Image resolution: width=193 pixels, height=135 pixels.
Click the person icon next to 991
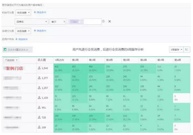coord(40,108)
